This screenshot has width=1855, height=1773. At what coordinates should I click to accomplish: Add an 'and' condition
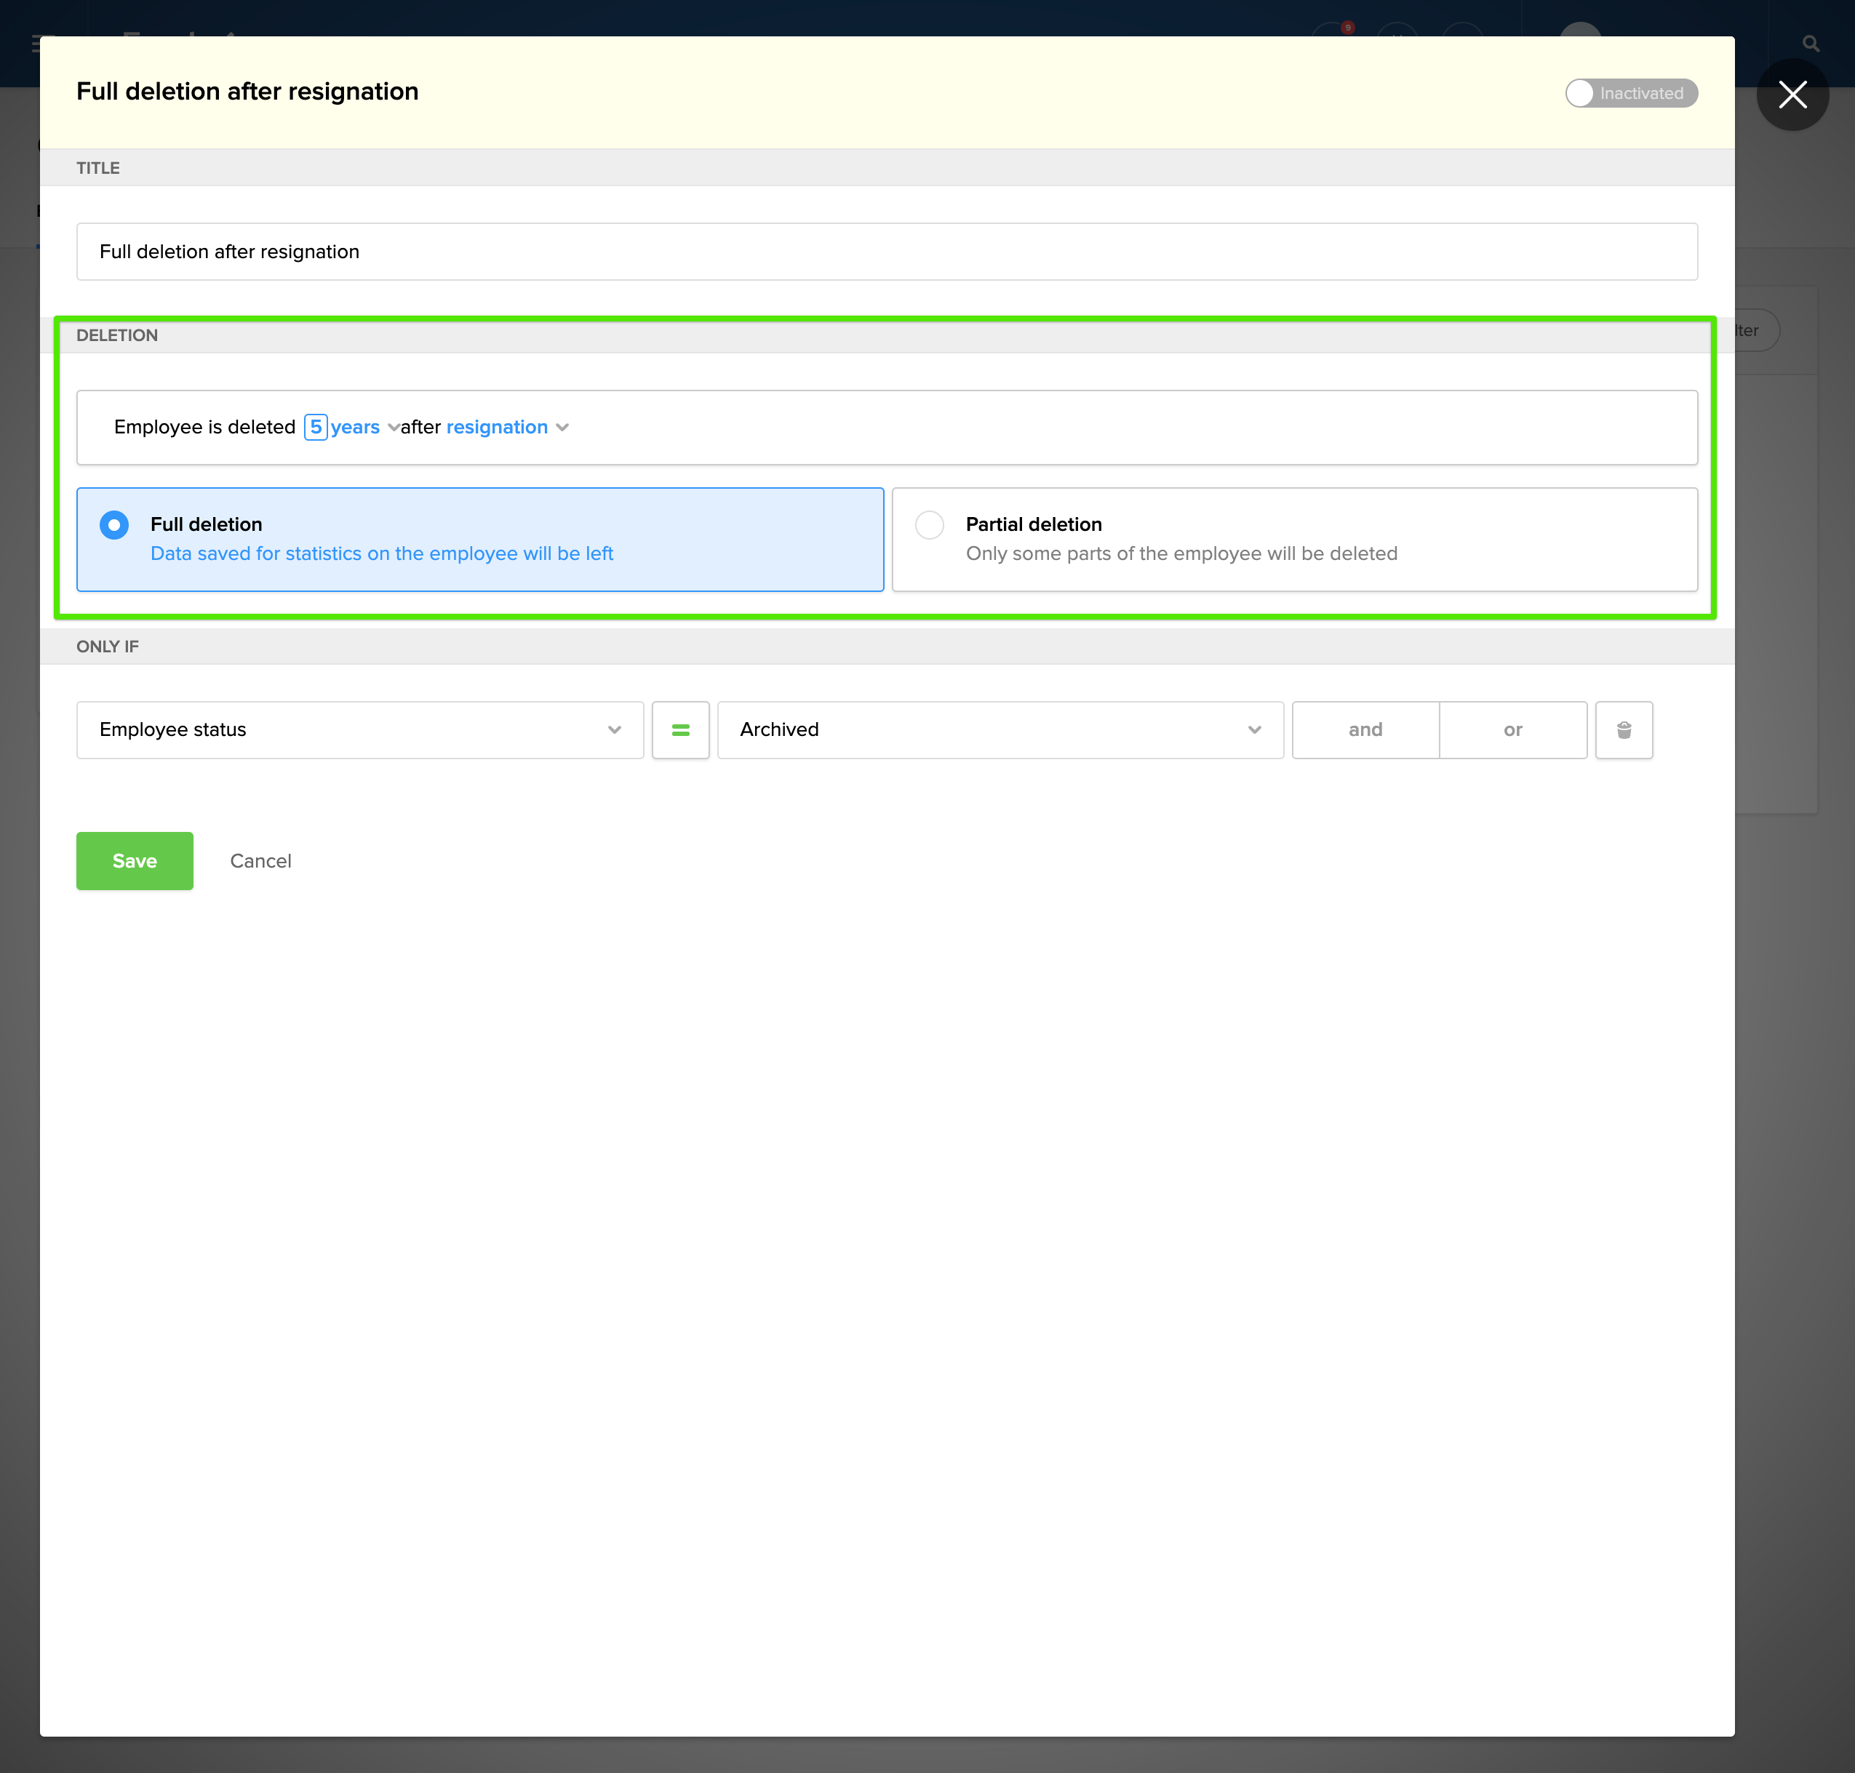pos(1364,729)
